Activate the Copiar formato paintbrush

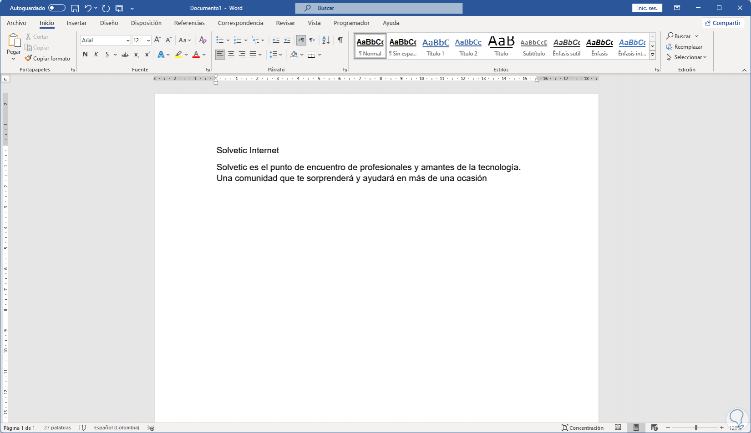[47, 59]
